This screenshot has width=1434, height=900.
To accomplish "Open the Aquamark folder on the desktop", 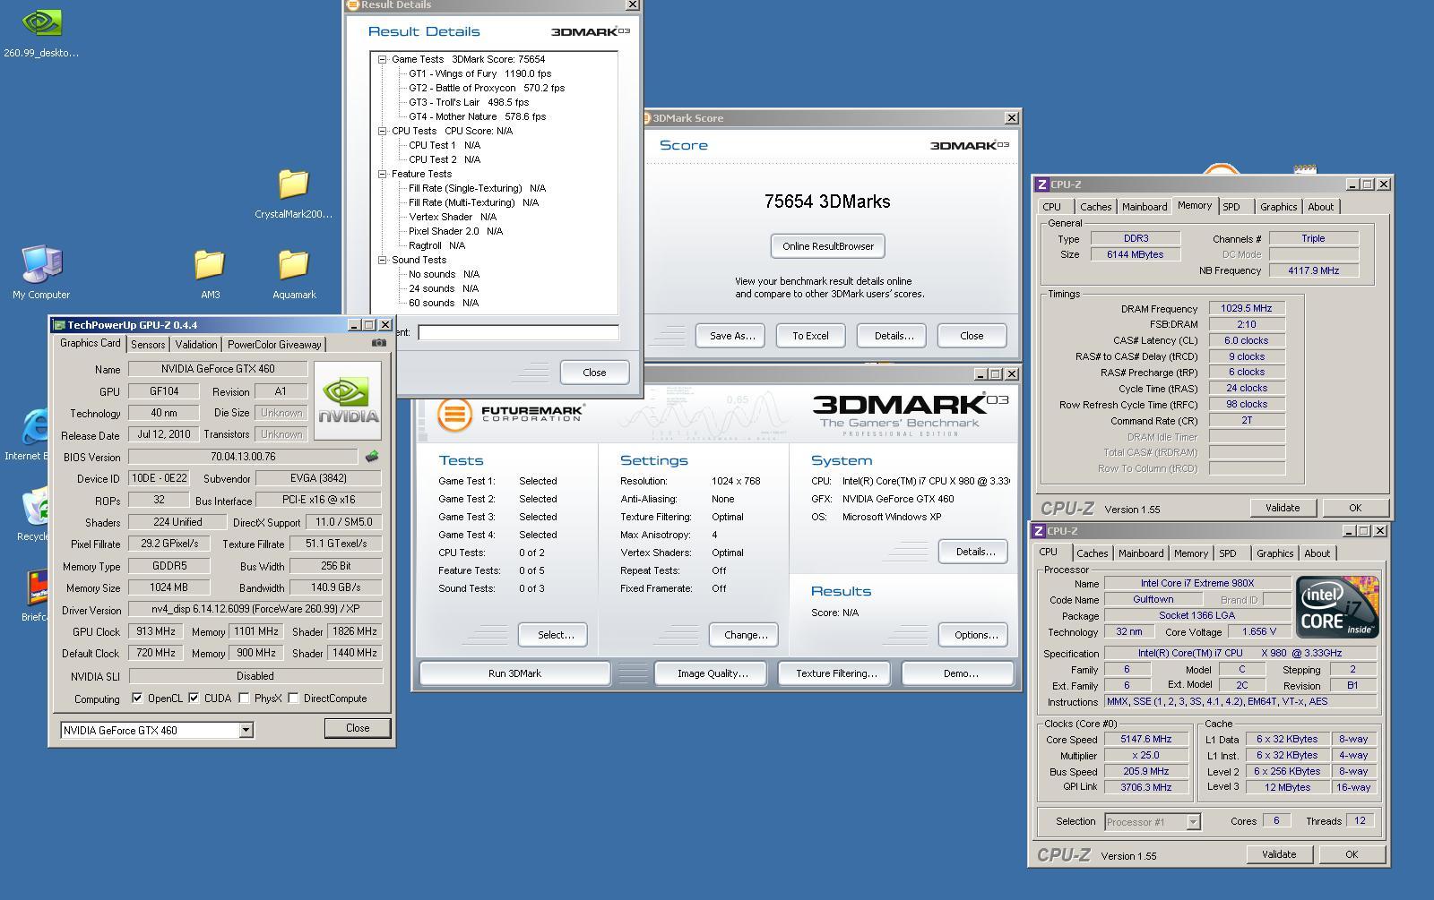I will (294, 274).
